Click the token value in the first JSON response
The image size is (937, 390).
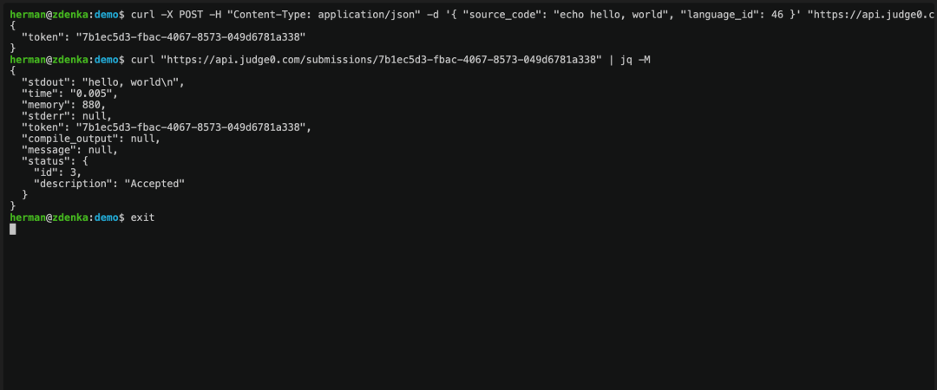189,36
